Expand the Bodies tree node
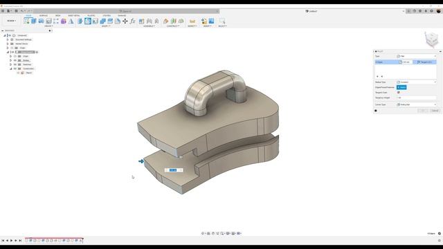The image size is (443, 249). 11,60
